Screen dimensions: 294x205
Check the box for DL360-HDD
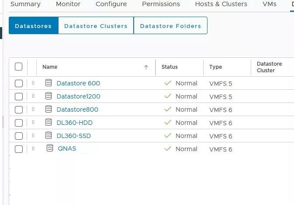point(19,123)
